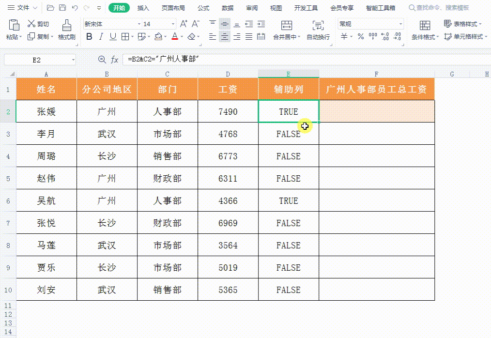Apply bold formatting to selected cell
The height and width of the screenshot is (338, 491).
[89, 36]
